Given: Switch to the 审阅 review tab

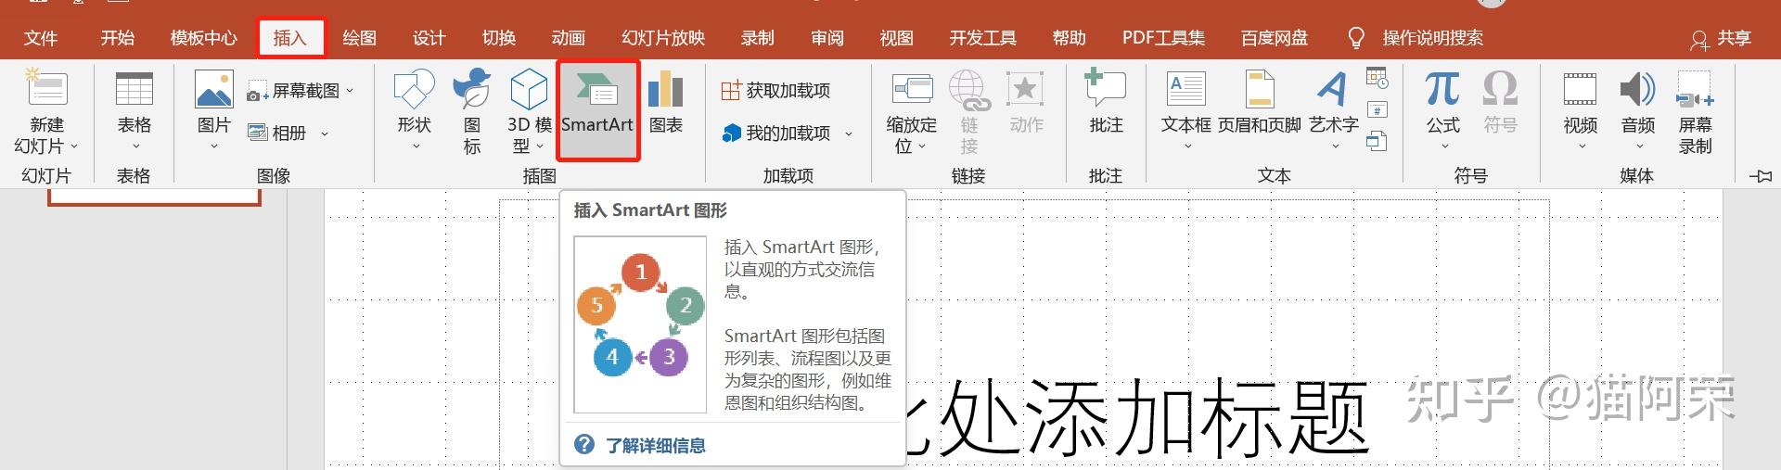Looking at the screenshot, I should [x=826, y=38].
